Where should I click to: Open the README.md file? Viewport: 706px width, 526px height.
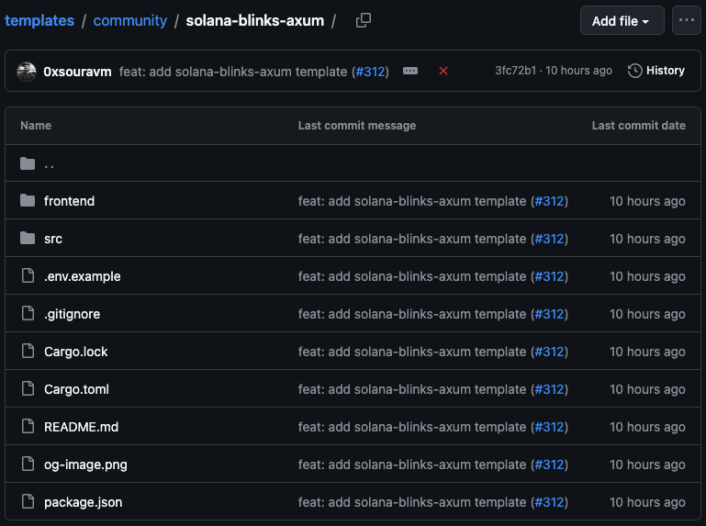[82, 427]
